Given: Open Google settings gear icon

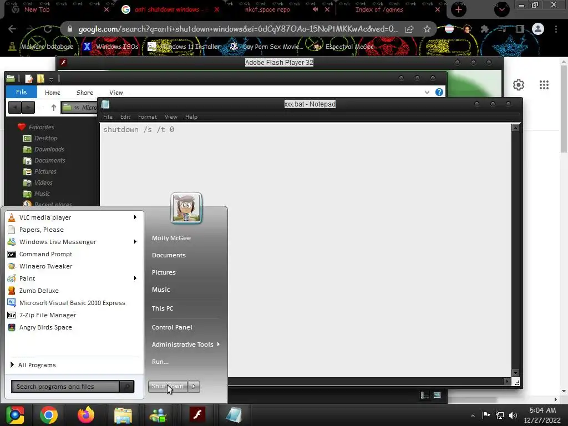Looking at the screenshot, I should (519, 85).
